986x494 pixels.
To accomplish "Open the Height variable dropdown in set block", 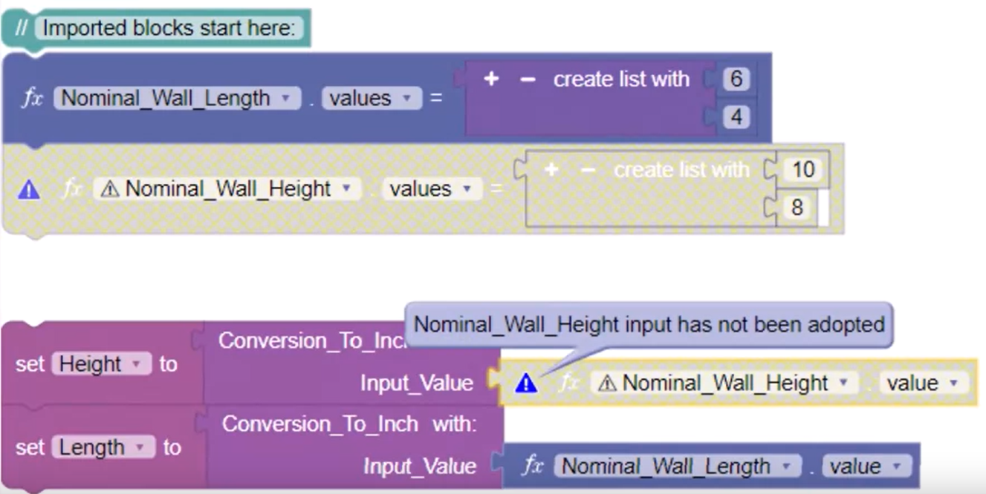I will [101, 364].
